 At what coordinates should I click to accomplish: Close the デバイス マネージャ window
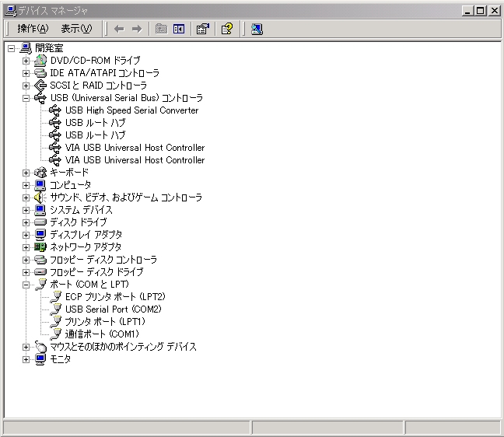tap(495, 11)
